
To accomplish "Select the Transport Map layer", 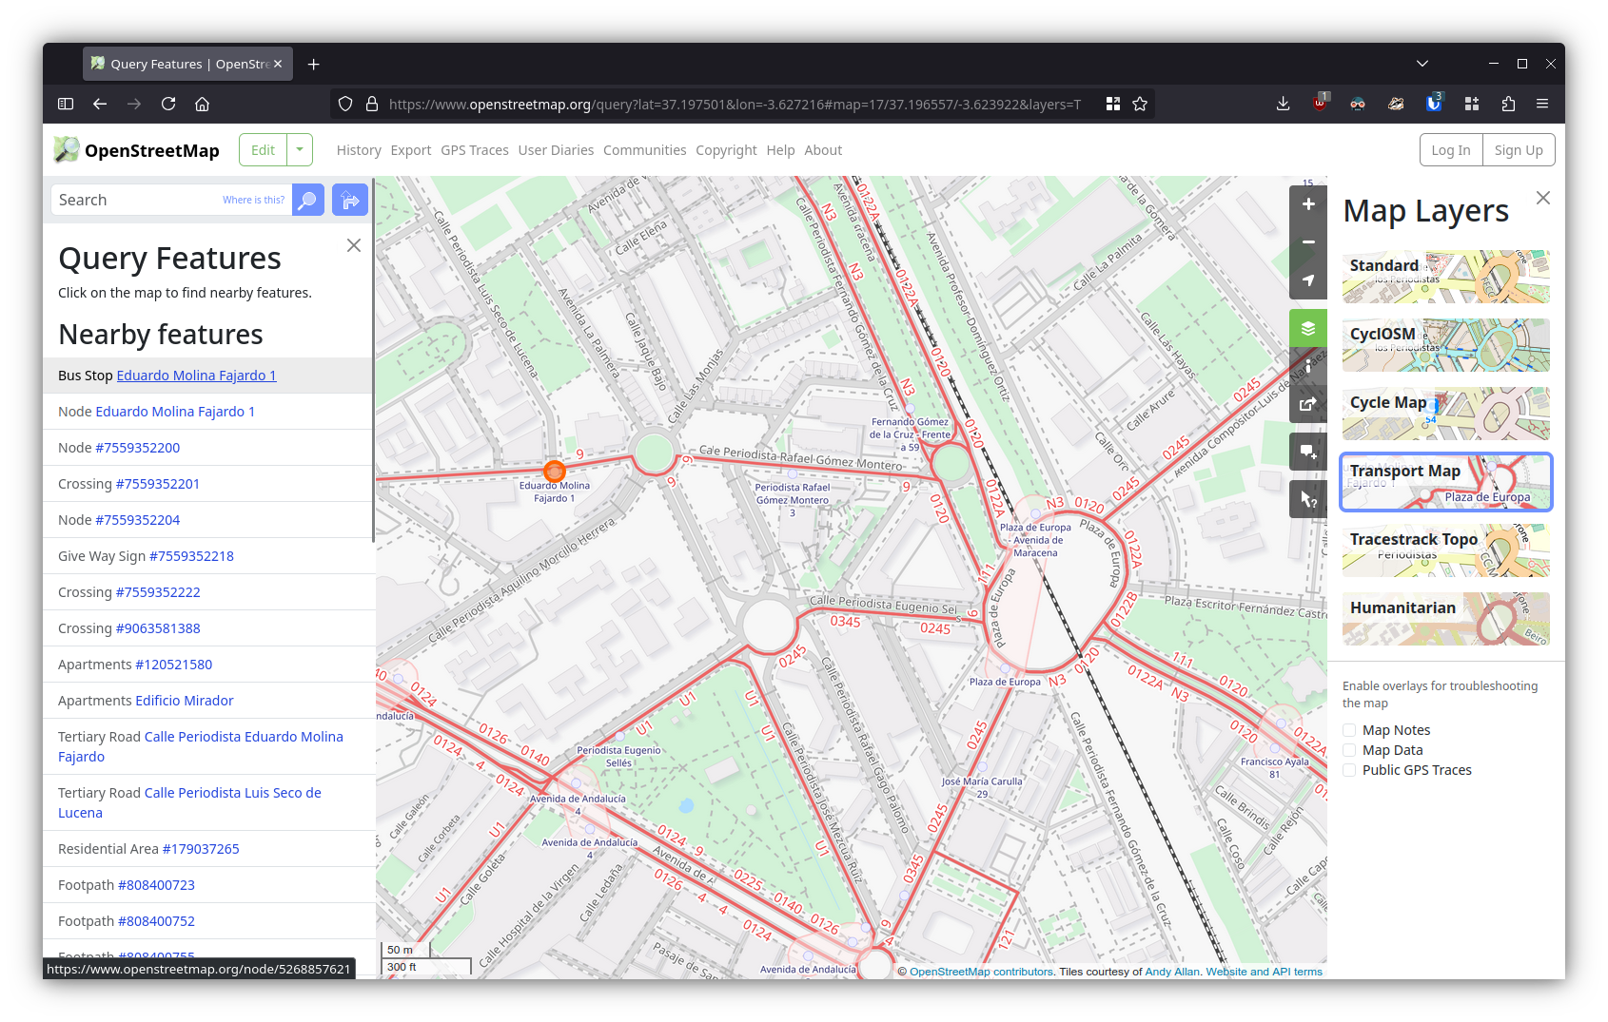I will pyautogui.click(x=1446, y=482).
